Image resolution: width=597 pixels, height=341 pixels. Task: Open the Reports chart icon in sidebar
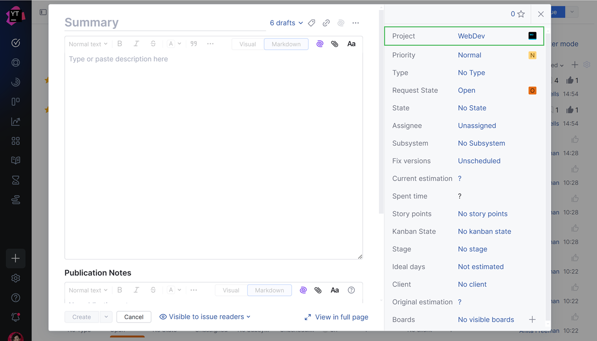coord(15,121)
